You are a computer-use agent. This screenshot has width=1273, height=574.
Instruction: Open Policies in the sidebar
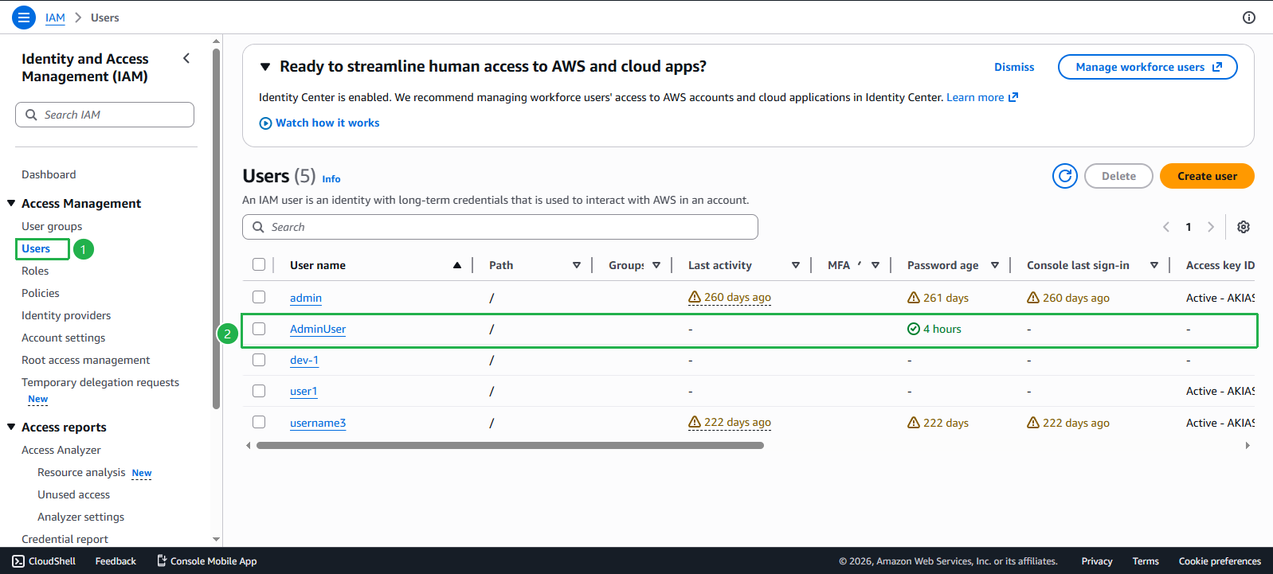click(41, 293)
